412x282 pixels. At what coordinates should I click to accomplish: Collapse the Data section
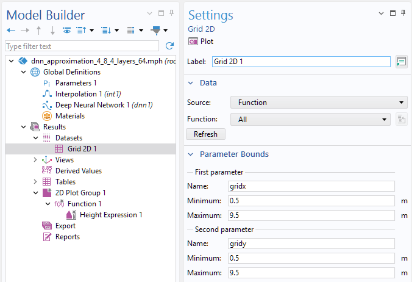[x=191, y=83]
